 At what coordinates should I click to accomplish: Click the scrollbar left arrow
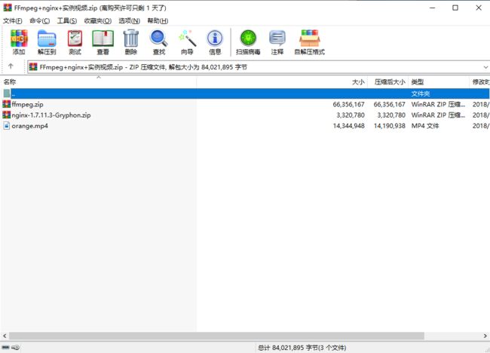(x=5, y=336)
